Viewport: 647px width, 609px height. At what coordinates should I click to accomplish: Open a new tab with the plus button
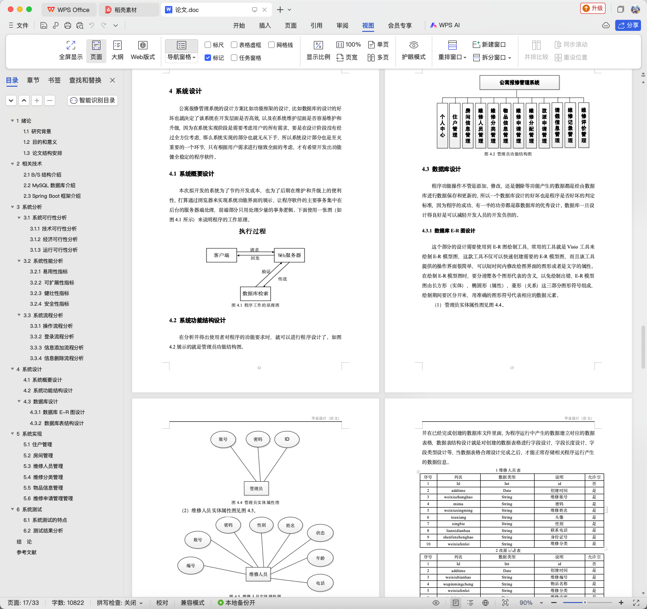[280, 10]
